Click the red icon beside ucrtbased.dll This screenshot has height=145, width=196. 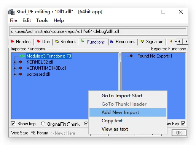tap(20, 74)
